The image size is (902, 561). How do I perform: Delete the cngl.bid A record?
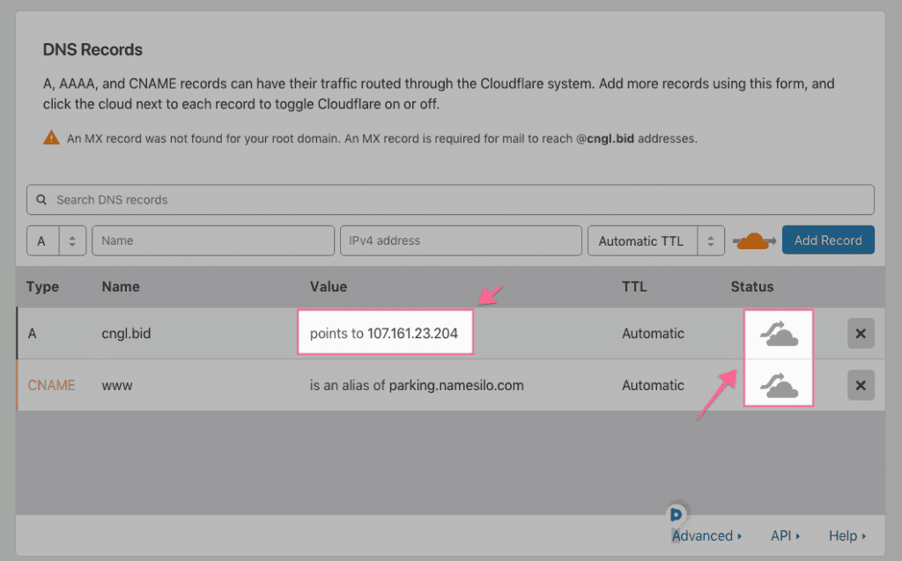click(861, 334)
